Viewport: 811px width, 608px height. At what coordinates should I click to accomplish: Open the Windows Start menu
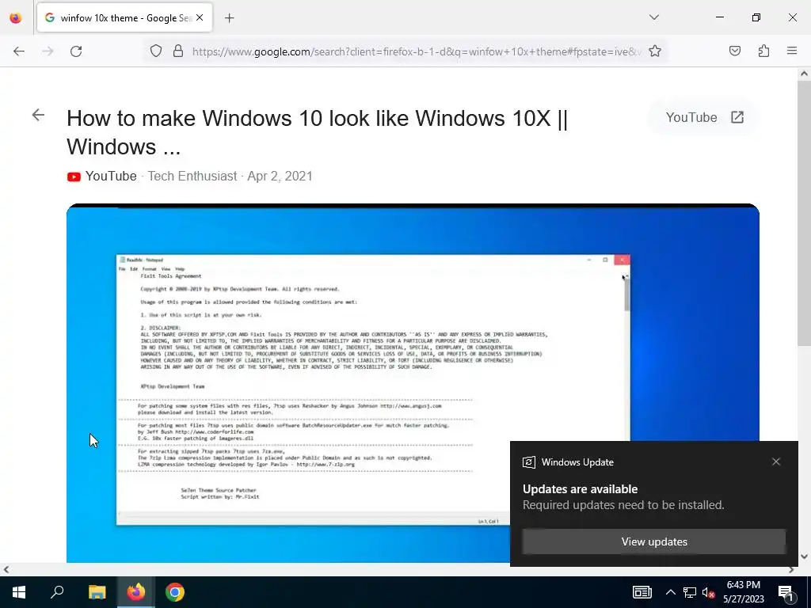[19, 592]
